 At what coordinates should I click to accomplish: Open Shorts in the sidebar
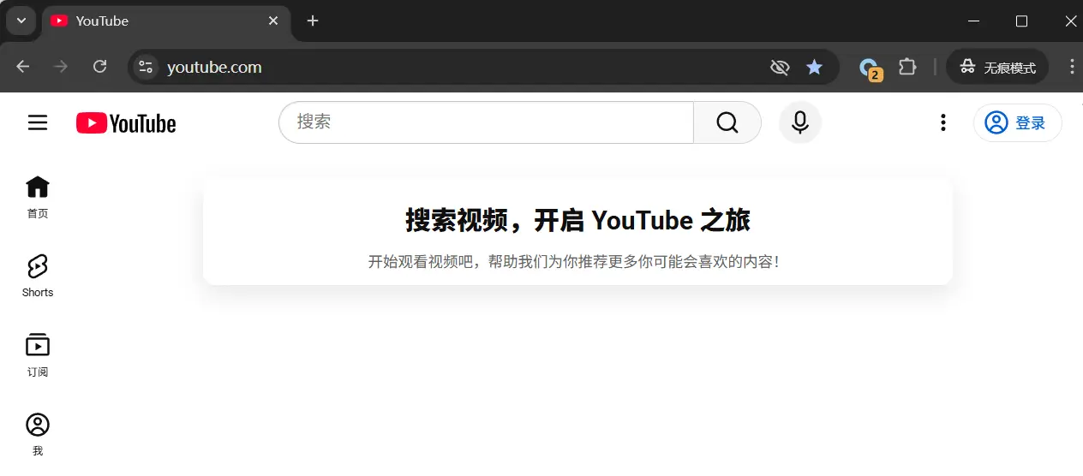coord(38,276)
